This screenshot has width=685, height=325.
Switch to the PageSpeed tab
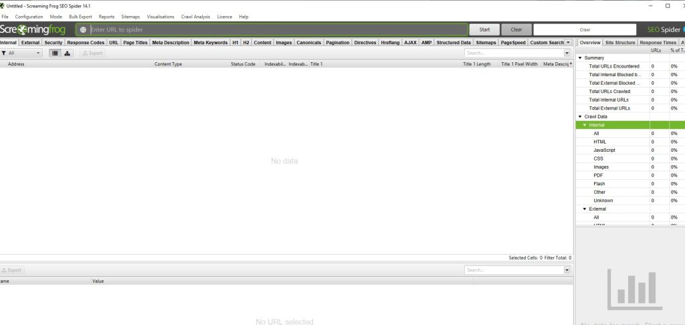point(513,42)
